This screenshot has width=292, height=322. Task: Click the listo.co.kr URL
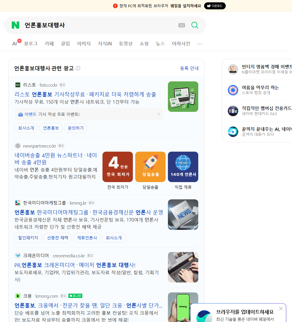(48, 85)
